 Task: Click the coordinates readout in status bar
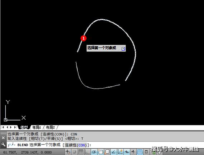[x=28, y=152]
